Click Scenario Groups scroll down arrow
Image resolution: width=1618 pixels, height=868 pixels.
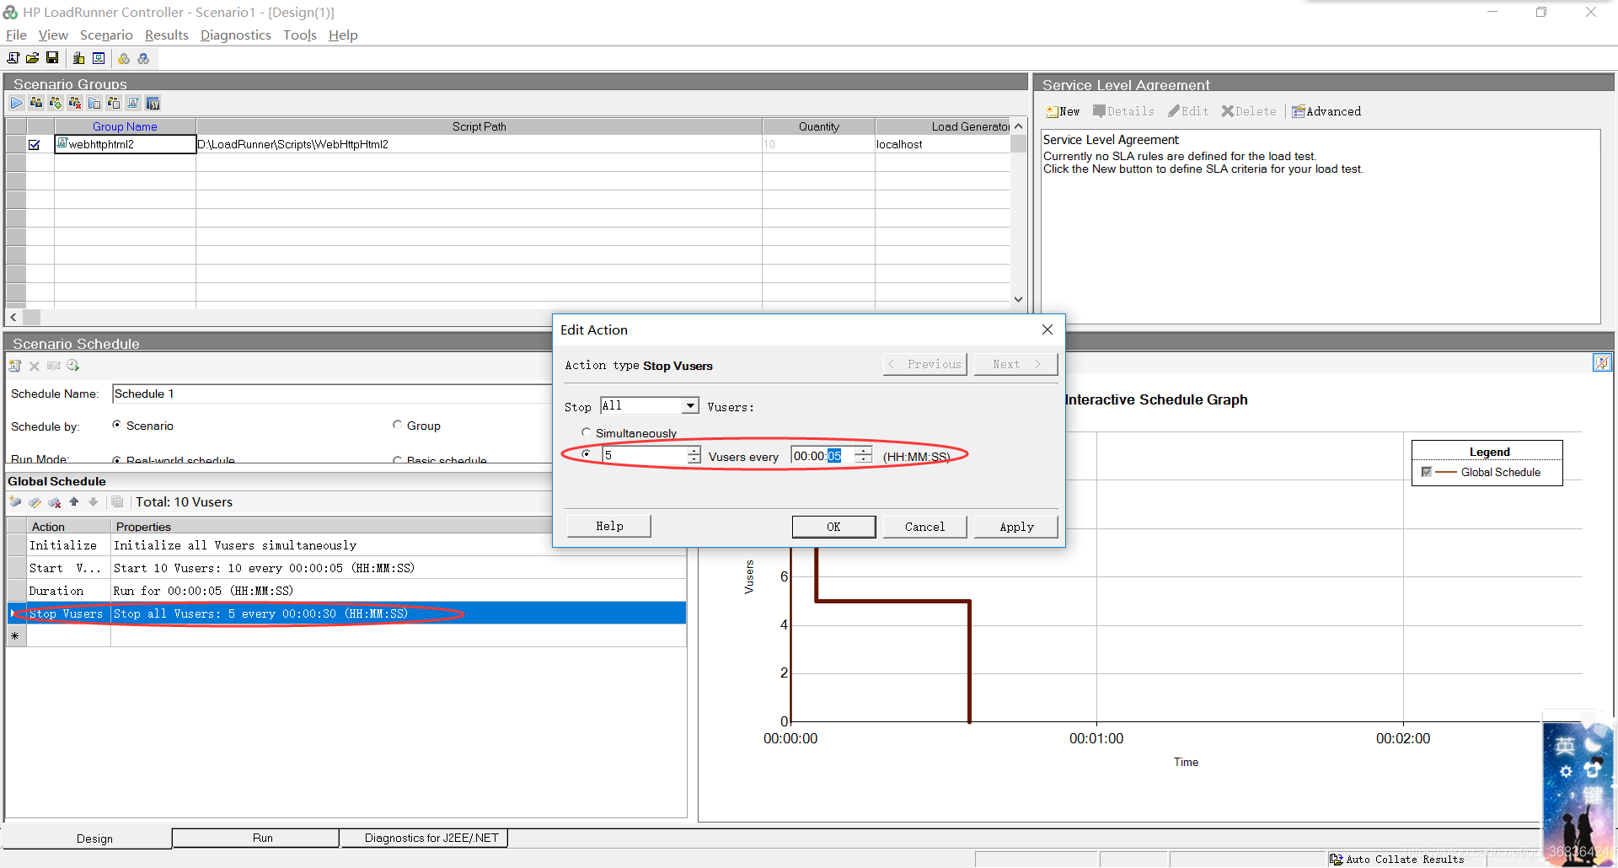1018,299
